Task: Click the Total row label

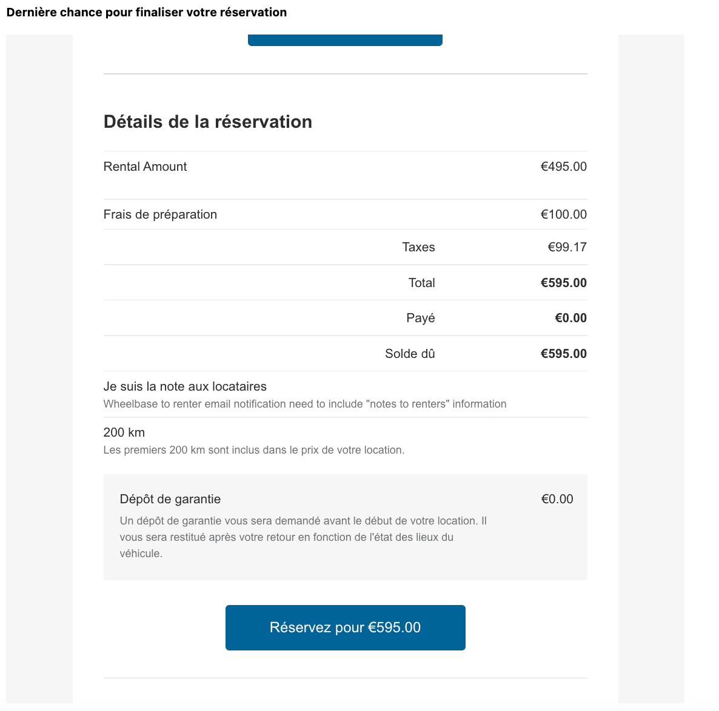Action: click(x=421, y=283)
